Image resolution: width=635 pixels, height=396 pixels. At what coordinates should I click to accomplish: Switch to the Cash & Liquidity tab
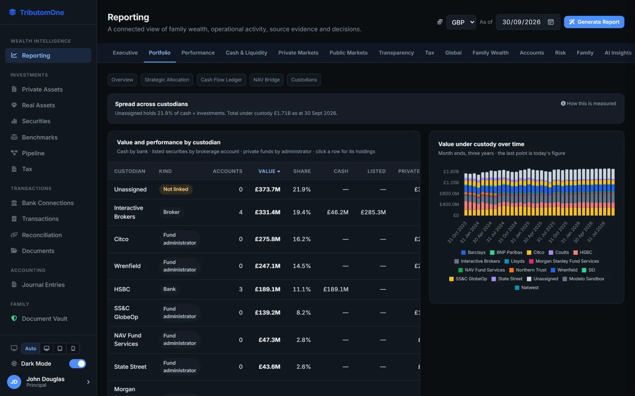coord(246,53)
